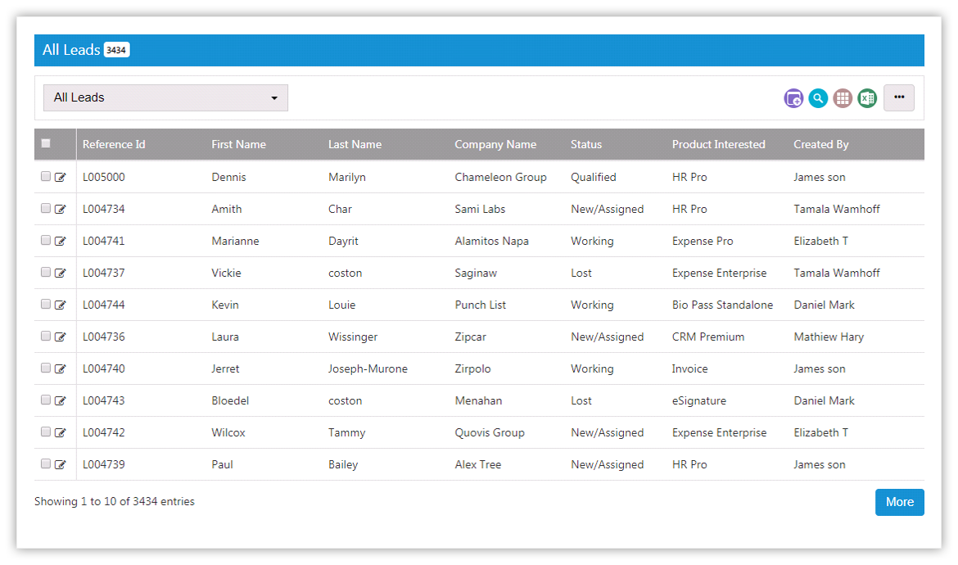Toggle the select-all checkbox in header

tap(46, 143)
